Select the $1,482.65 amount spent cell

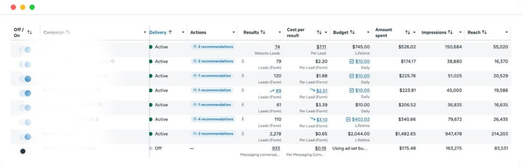click(x=406, y=134)
